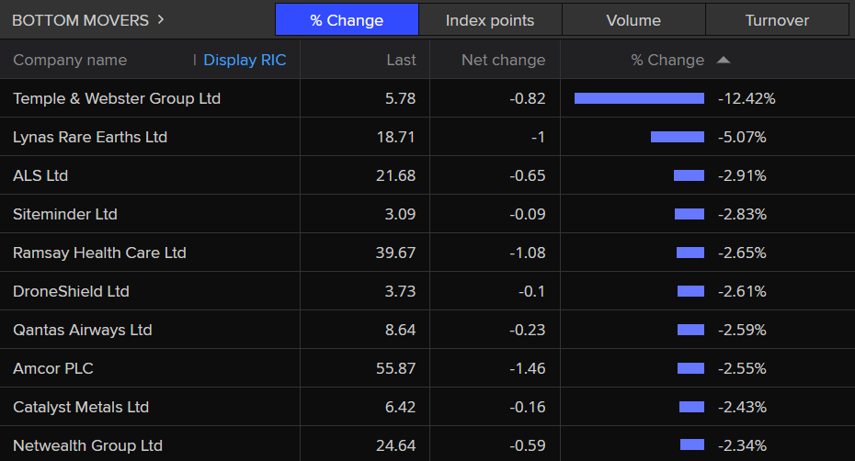This screenshot has width=855, height=461.
Task: Open the Volume tab
Action: 633,20
